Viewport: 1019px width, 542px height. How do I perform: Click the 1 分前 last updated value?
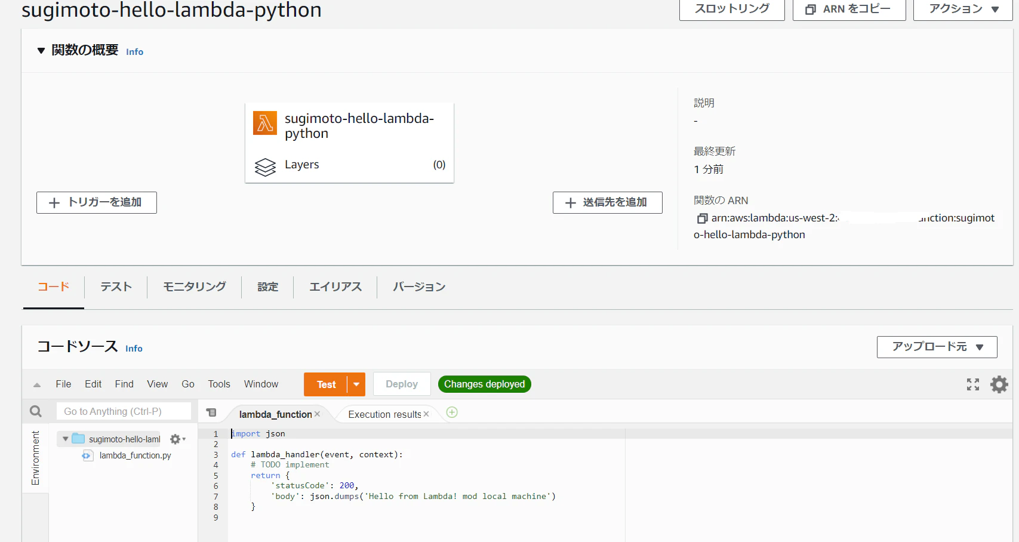pyautogui.click(x=709, y=170)
